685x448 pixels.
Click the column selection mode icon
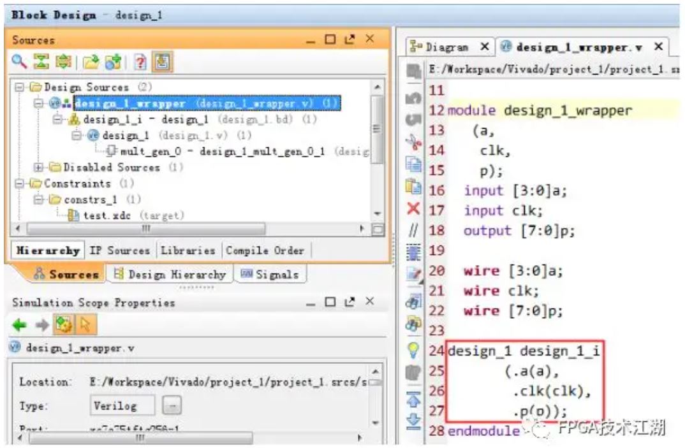coord(413,252)
